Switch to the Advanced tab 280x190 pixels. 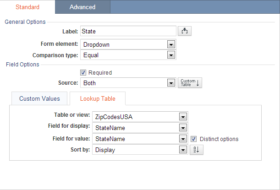tap(82, 7)
